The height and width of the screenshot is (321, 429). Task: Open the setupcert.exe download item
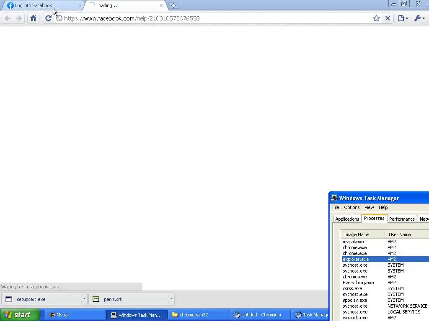[41, 299]
